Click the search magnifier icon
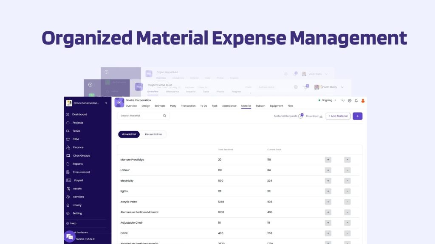 click(164, 116)
